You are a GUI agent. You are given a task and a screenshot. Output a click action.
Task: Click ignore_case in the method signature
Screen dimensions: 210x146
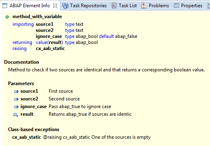tap(49, 36)
